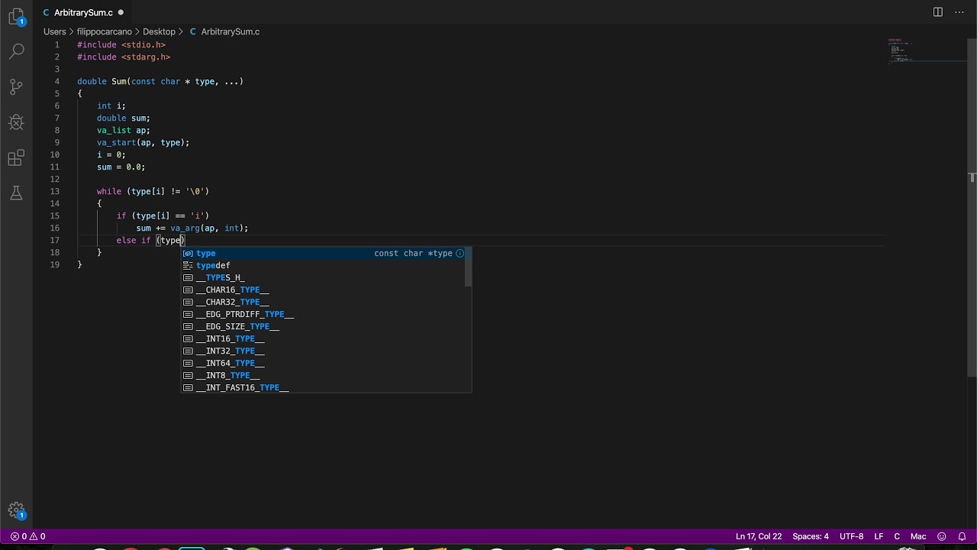Click the C file icon in ArbitrarySum.c tab
Screen dimensions: 977x550
[x=47, y=12]
